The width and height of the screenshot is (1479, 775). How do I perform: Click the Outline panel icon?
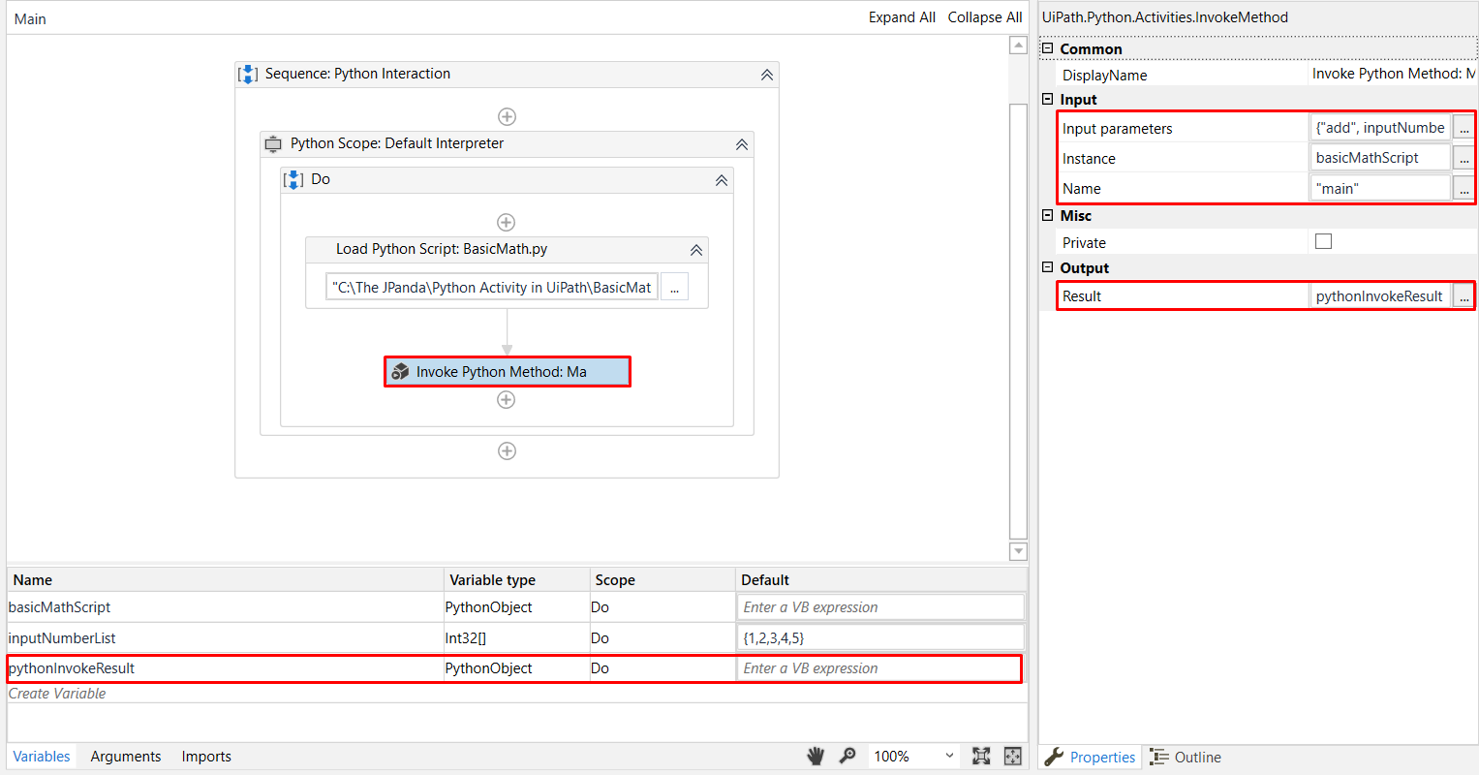tap(1157, 757)
